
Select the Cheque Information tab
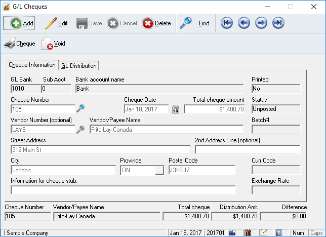pos(32,65)
